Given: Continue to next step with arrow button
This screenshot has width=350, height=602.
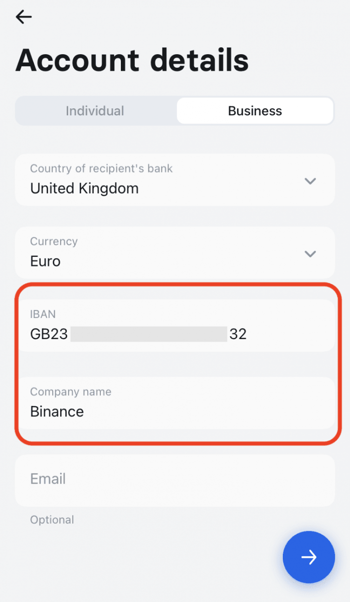Looking at the screenshot, I should tap(309, 557).
